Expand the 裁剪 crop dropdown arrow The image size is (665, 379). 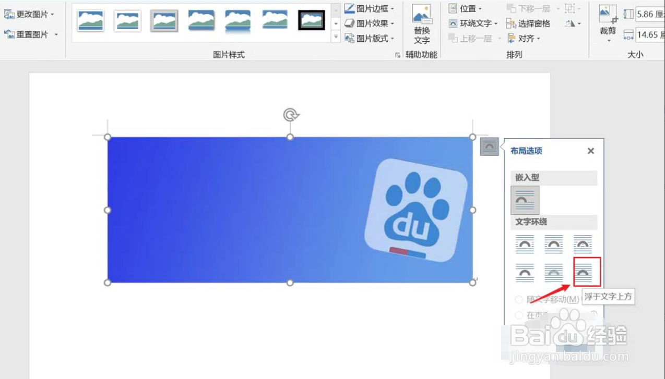tap(608, 40)
